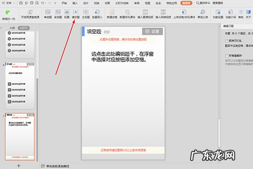Enable 附答案解析 checkbox
The image size is (253, 169).
point(227,56)
